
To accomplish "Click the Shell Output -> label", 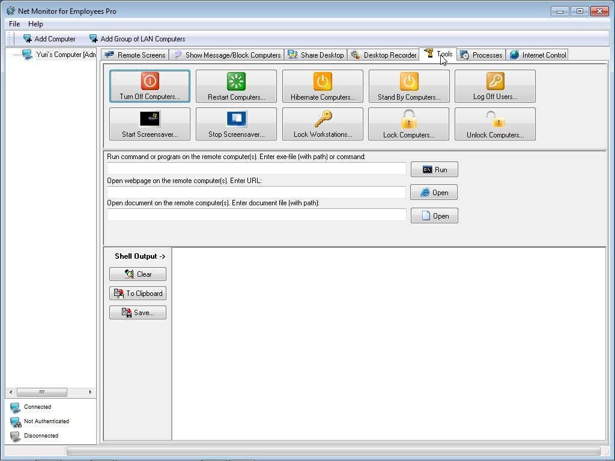I will [140, 256].
